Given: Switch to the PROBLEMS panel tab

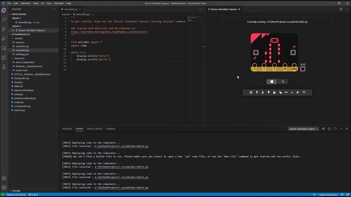Looking at the screenshot, I should (67, 129).
